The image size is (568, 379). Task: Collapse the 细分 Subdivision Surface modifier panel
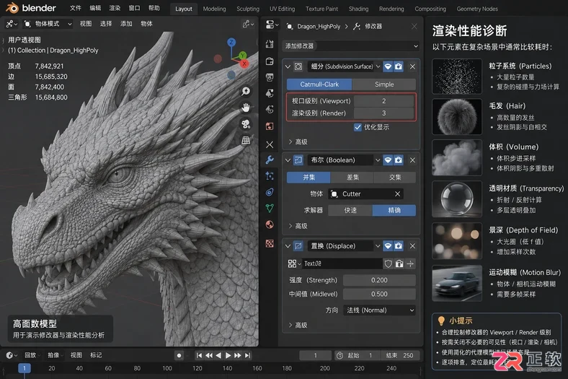coord(288,66)
